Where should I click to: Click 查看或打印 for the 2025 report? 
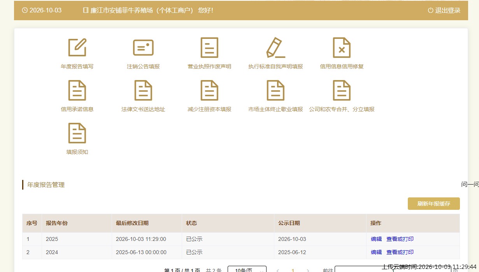tap(400, 239)
